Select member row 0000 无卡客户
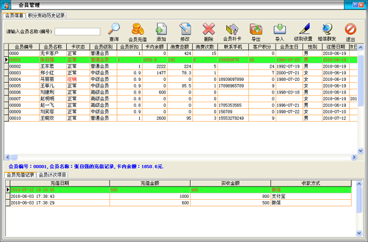The width and height of the screenshot is (368, 242). point(181,53)
